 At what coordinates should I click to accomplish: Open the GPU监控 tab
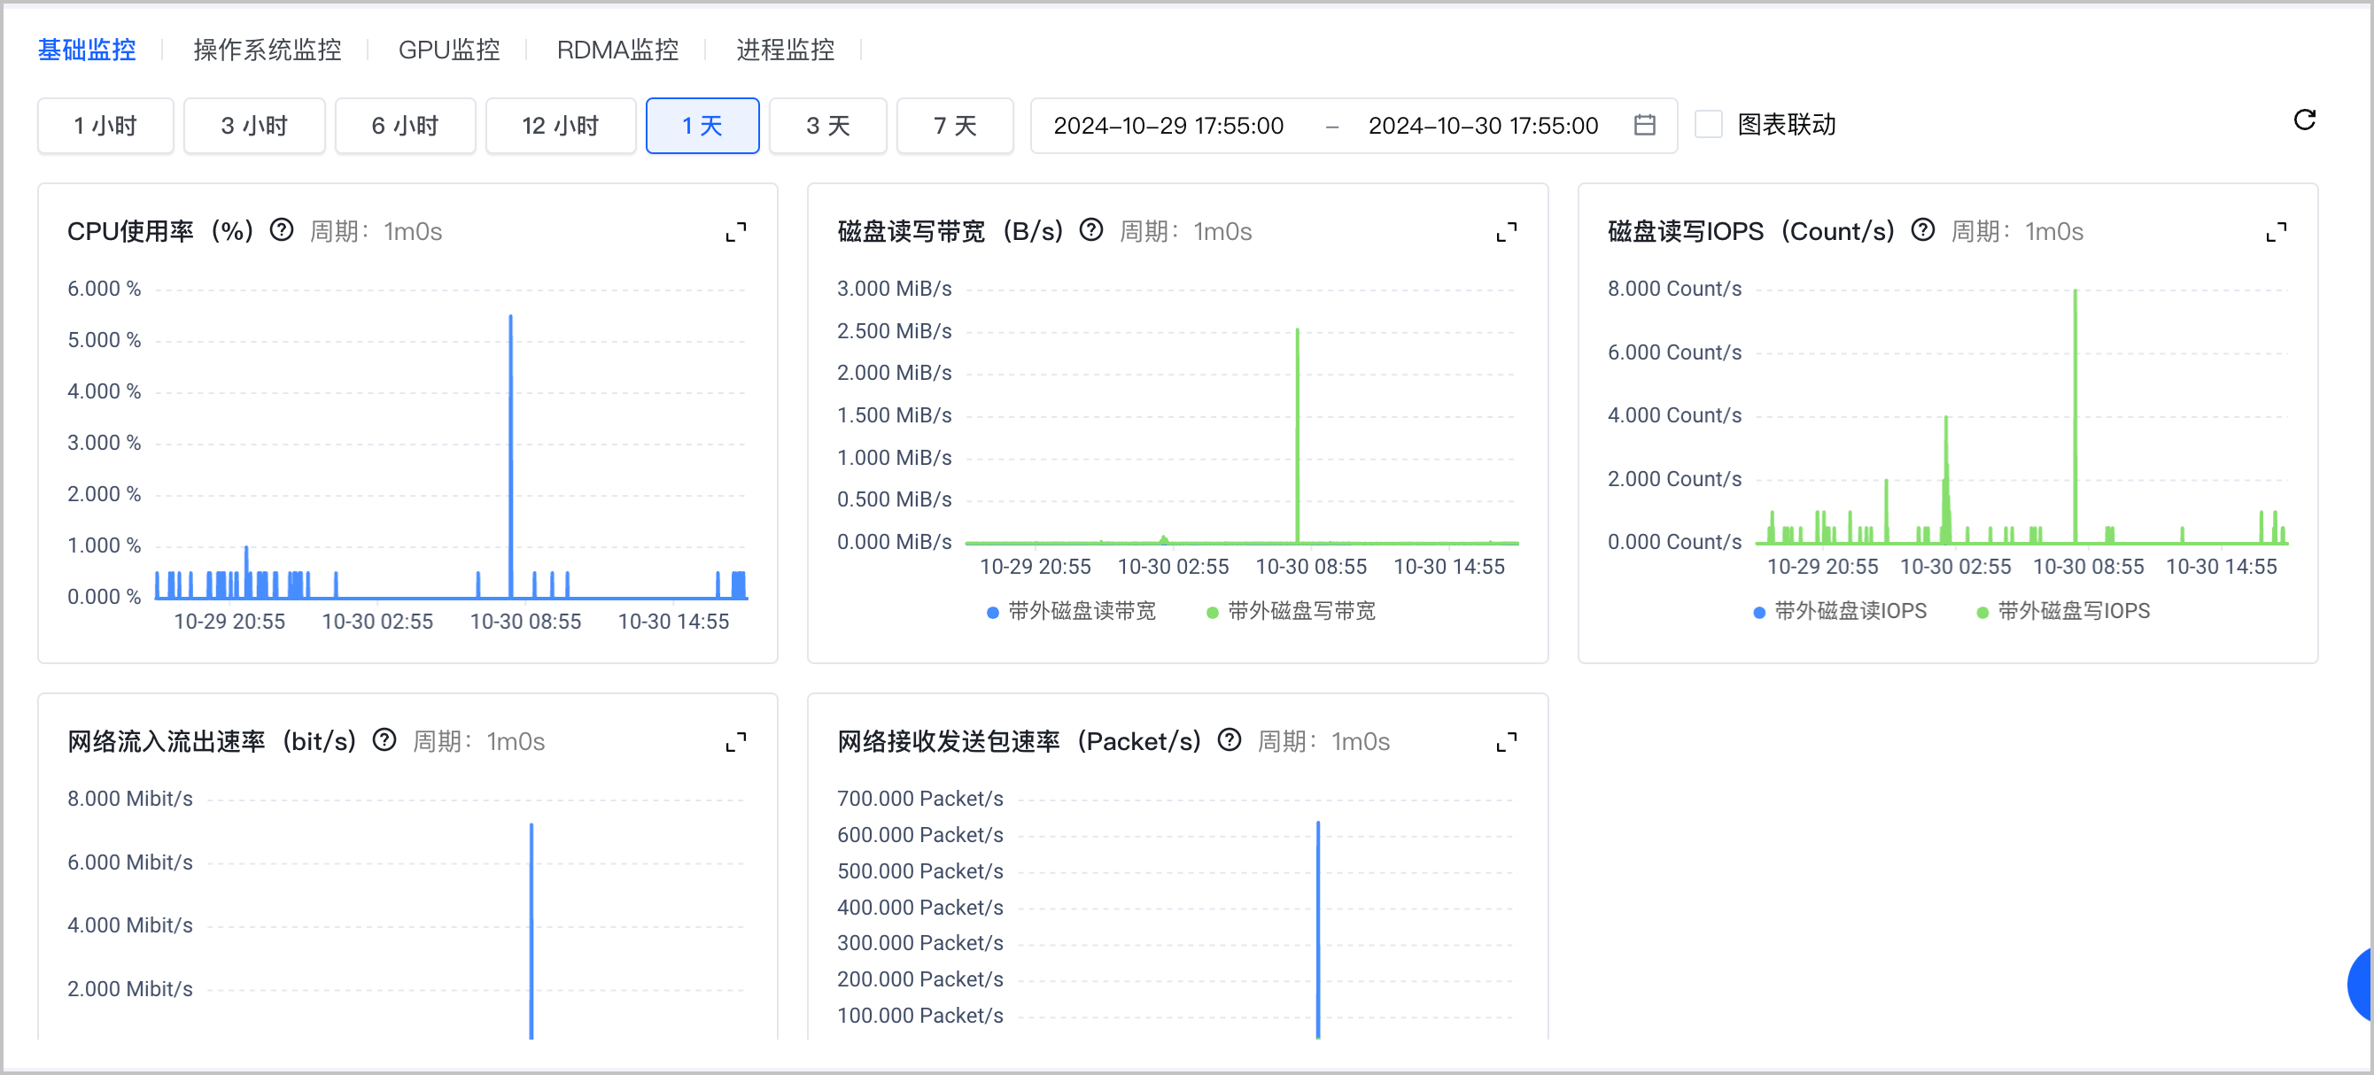tap(449, 50)
